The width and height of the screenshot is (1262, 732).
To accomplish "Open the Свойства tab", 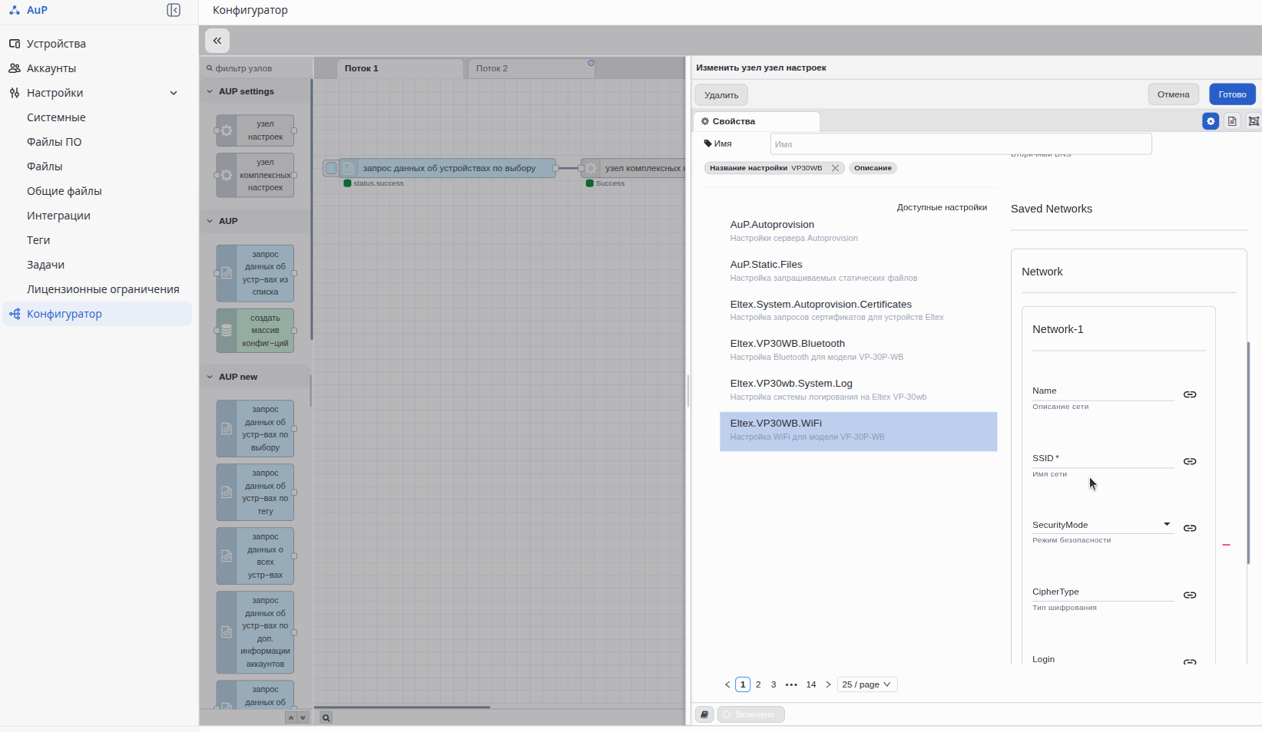I will pyautogui.click(x=757, y=121).
